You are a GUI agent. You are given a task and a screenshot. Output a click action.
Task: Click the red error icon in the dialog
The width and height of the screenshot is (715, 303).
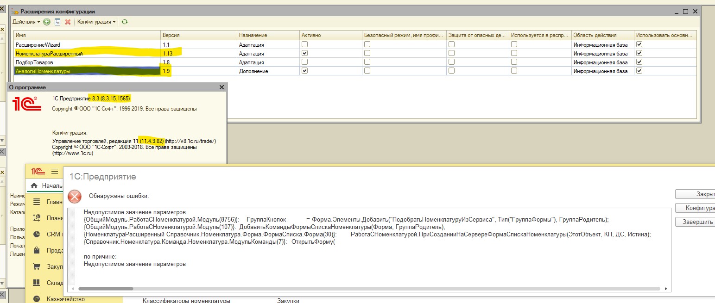pos(75,197)
